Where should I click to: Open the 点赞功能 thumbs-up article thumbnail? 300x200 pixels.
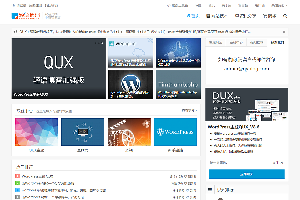click(178, 53)
